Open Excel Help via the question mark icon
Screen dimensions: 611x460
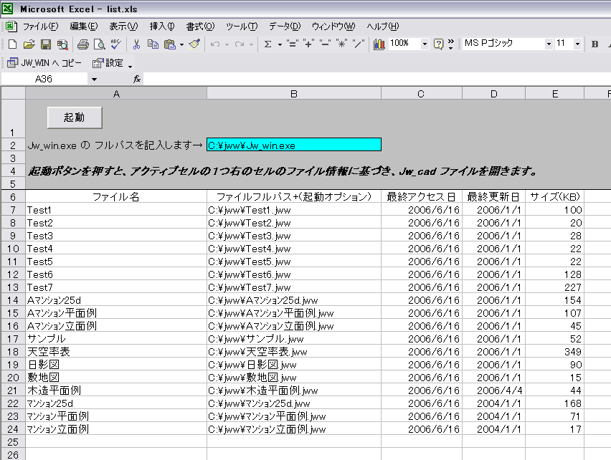tap(438, 44)
